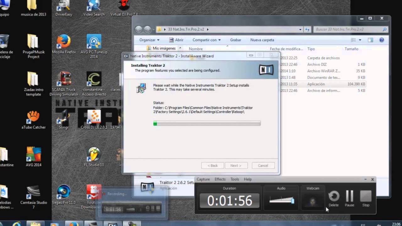Screen dimensions: 402x226
Task: Click the navigation pane scroll-up arrow
Action: [180, 48]
